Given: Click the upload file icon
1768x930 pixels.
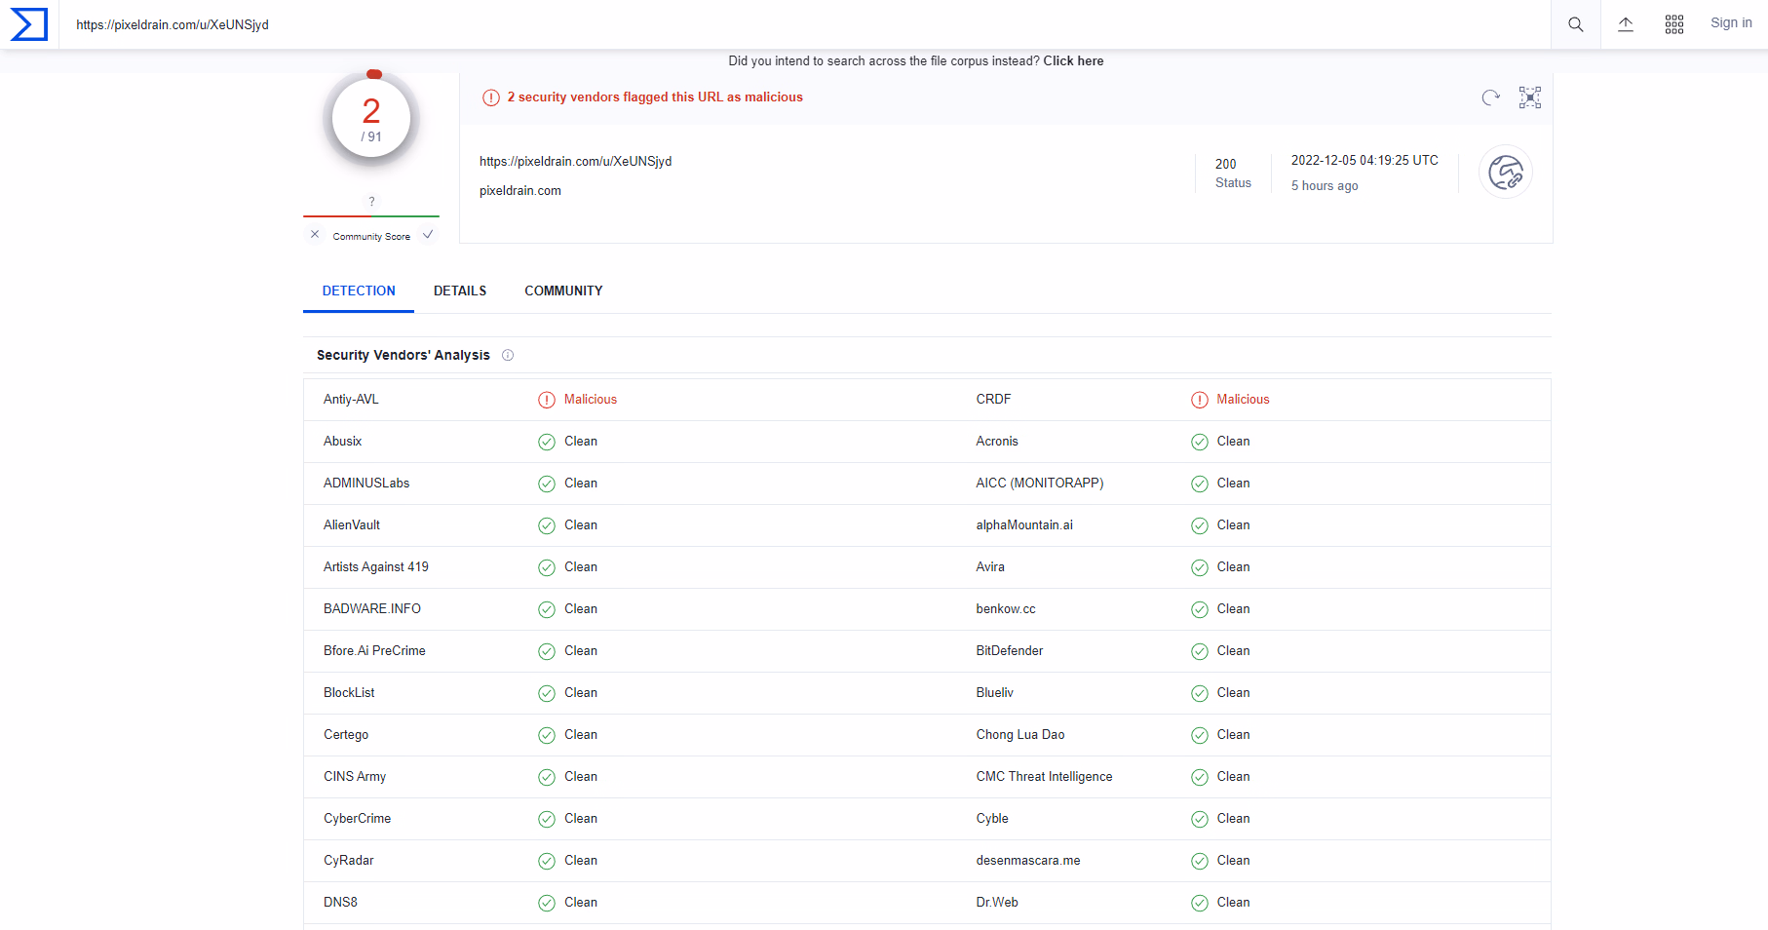Looking at the screenshot, I should point(1625,24).
